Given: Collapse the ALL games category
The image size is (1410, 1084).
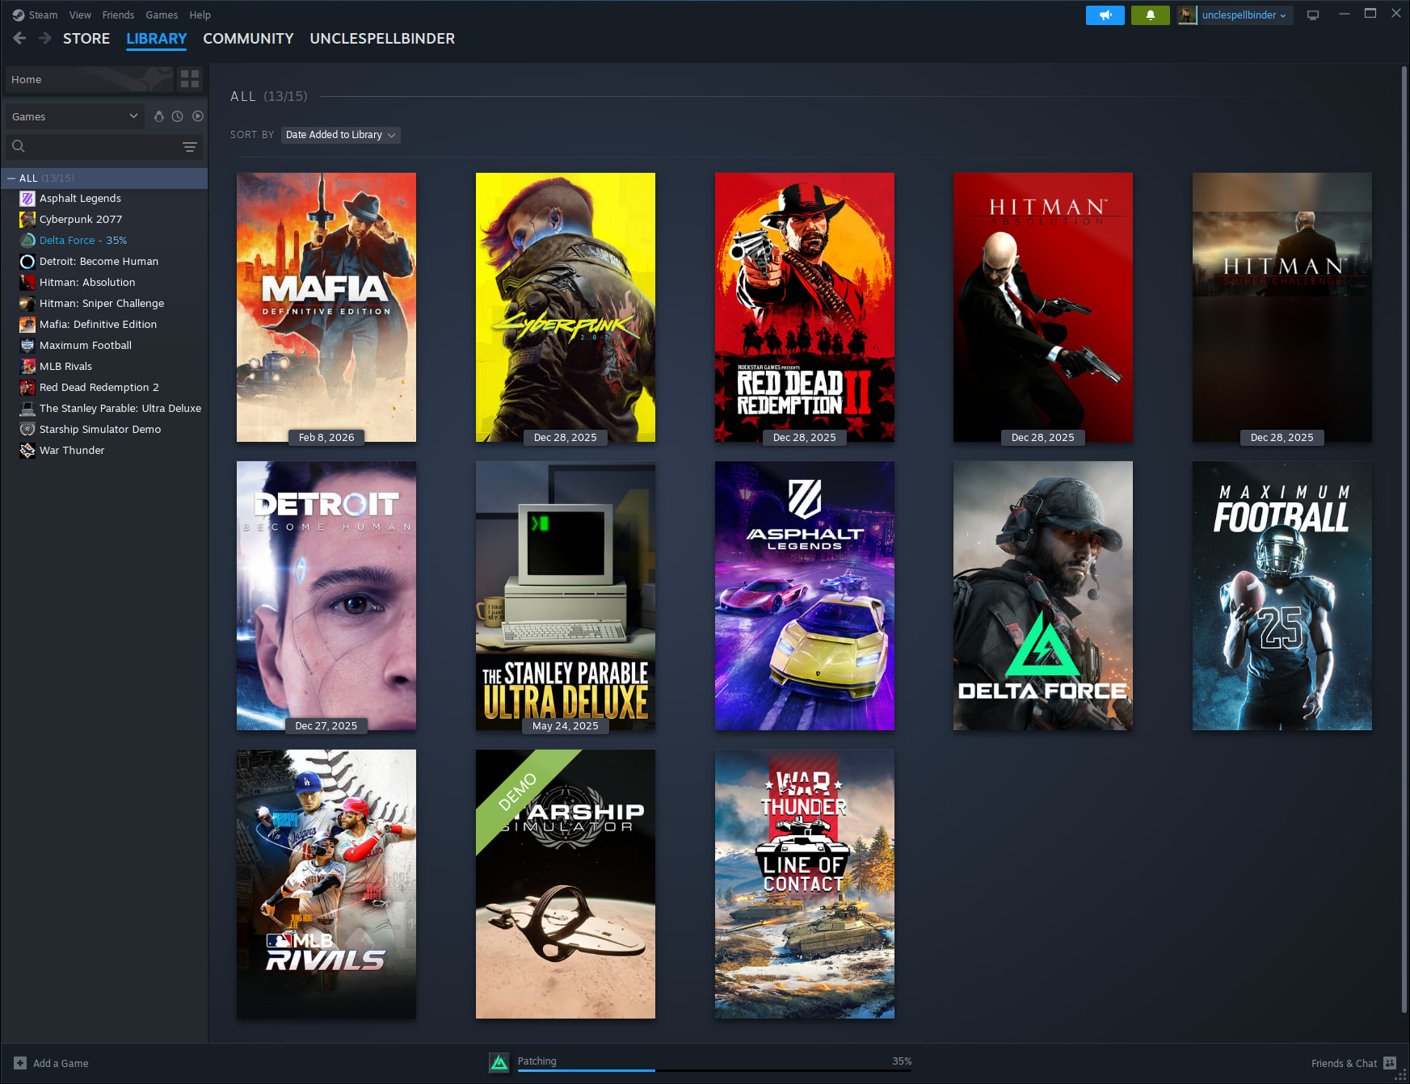Looking at the screenshot, I should pyautogui.click(x=11, y=179).
